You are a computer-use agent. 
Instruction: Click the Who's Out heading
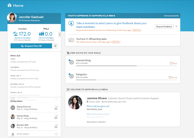[x=15, y=56]
